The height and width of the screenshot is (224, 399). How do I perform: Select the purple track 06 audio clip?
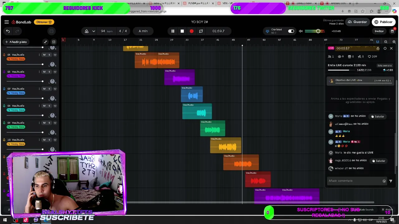click(180, 77)
